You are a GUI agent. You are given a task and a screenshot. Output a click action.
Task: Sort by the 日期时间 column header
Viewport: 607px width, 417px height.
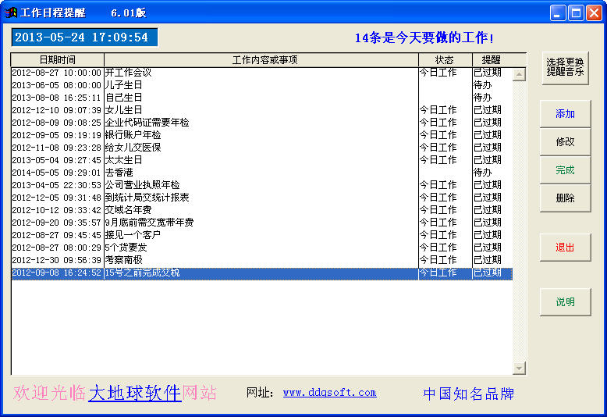pyautogui.click(x=57, y=60)
